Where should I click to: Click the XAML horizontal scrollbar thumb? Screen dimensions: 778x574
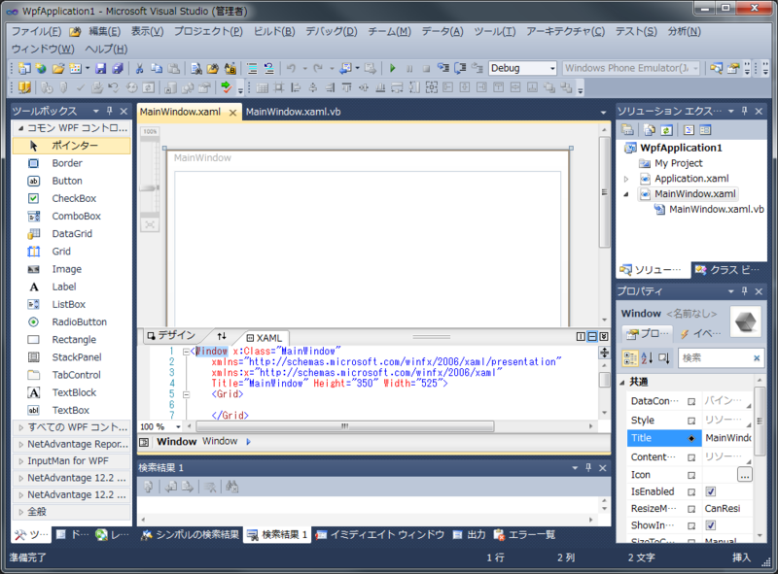[x=345, y=426]
